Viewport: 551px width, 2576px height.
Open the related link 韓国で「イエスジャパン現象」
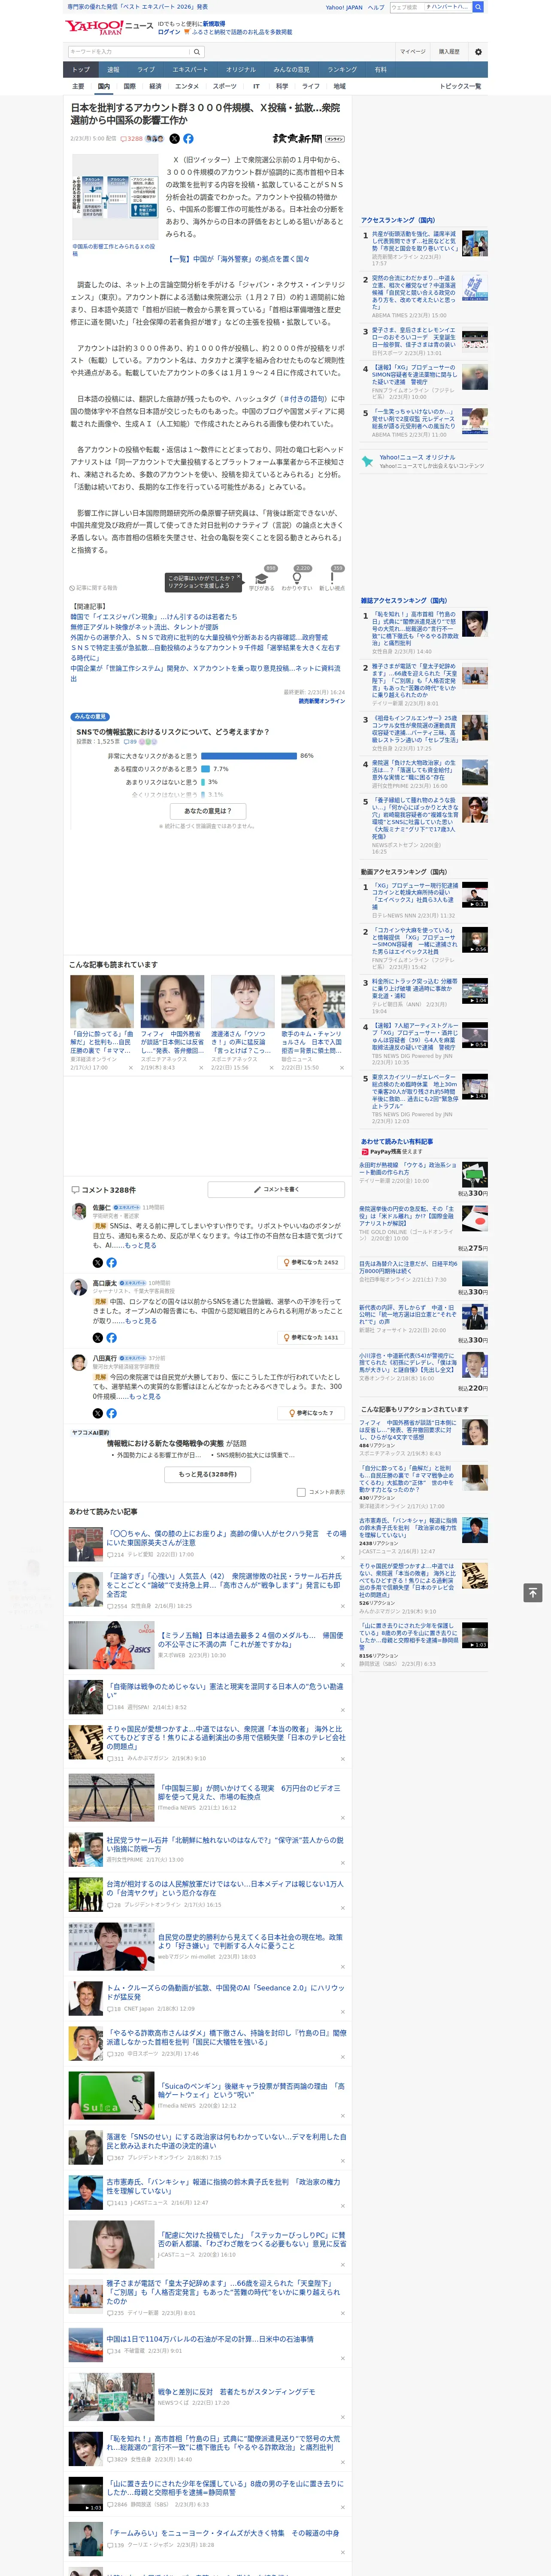154,617
